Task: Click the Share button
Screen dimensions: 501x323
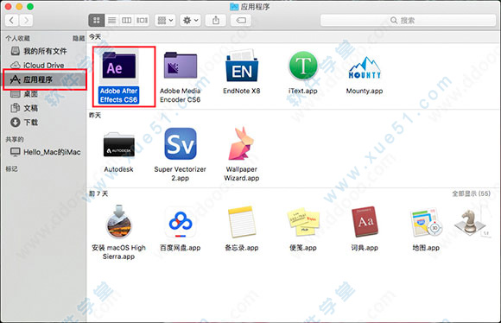Action: coord(216,21)
